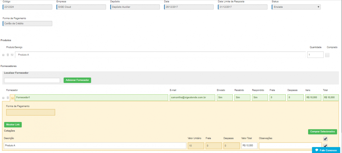Click the Valor Total field R$ 10,000
Screen dimensions: 342x153
[x=249, y=146]
